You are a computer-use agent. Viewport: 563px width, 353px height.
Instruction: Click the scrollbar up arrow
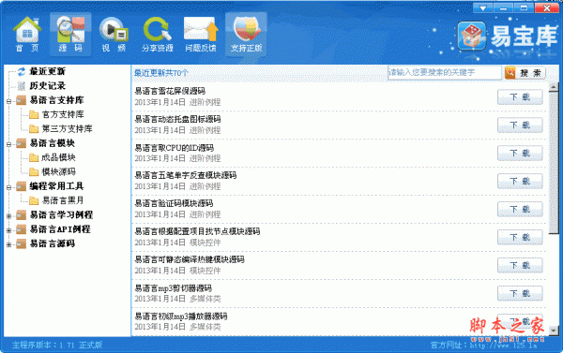(x=554, y=86)
